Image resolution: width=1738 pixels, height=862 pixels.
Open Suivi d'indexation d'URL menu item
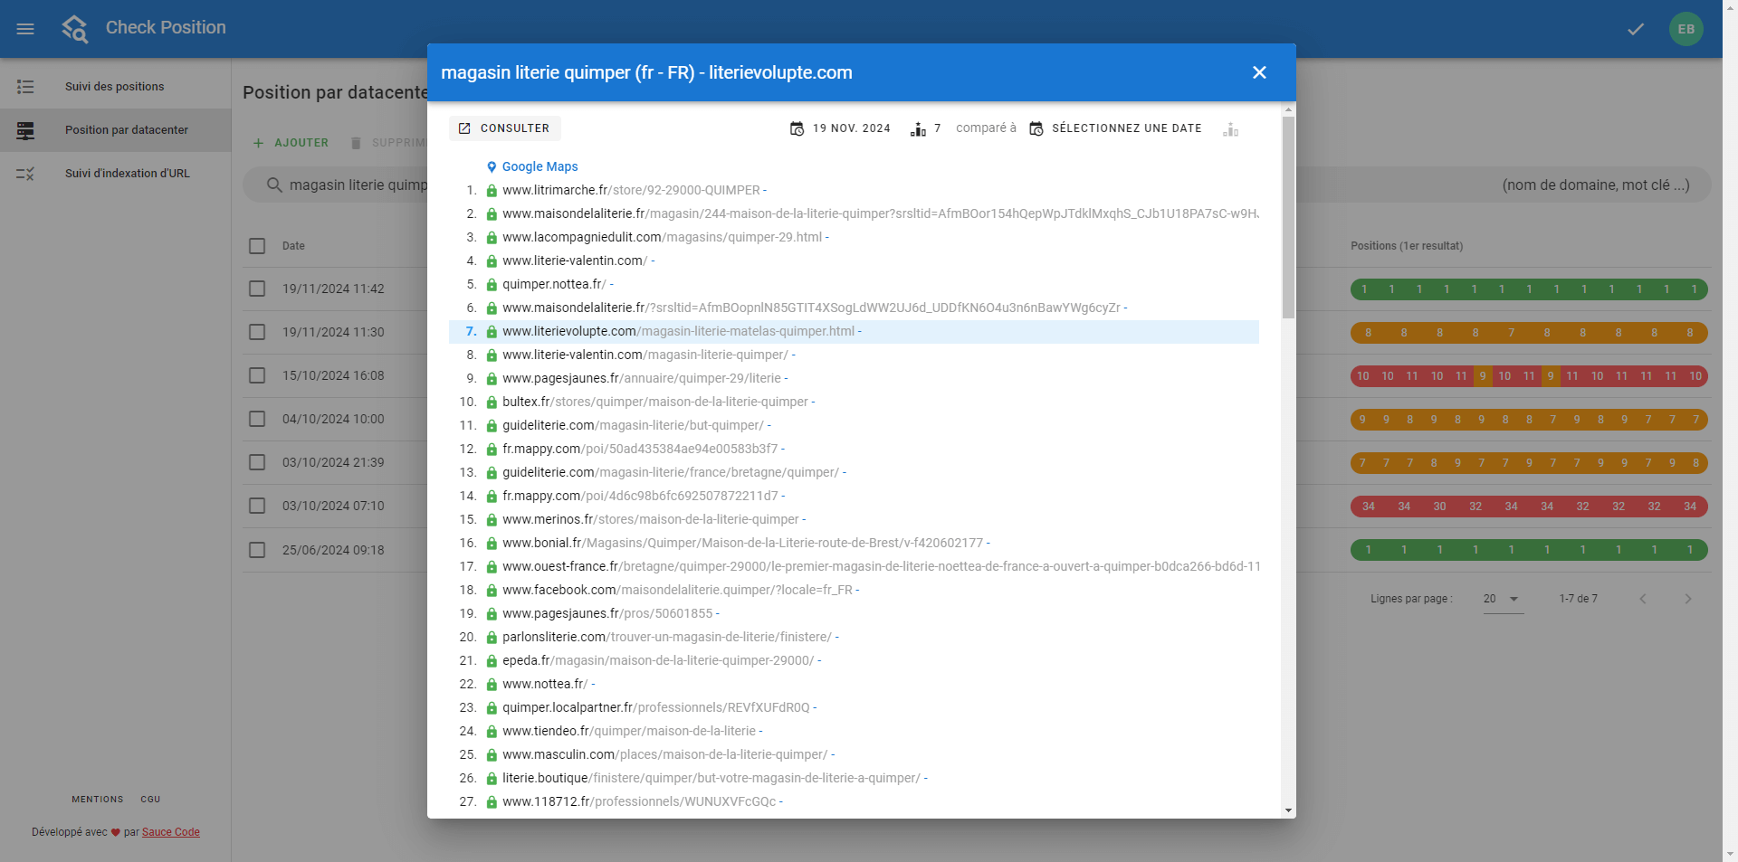pos(115,174)
